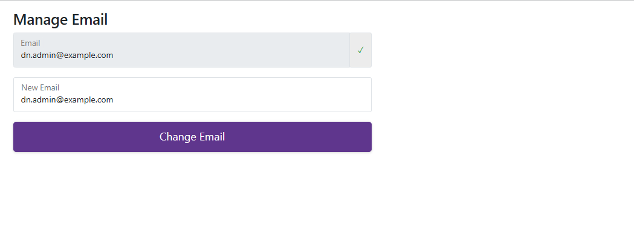
Task: Click the "Change Email" button text
Action: click(192, 137)
